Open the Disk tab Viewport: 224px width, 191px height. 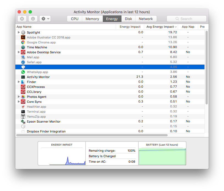(128, 19)
